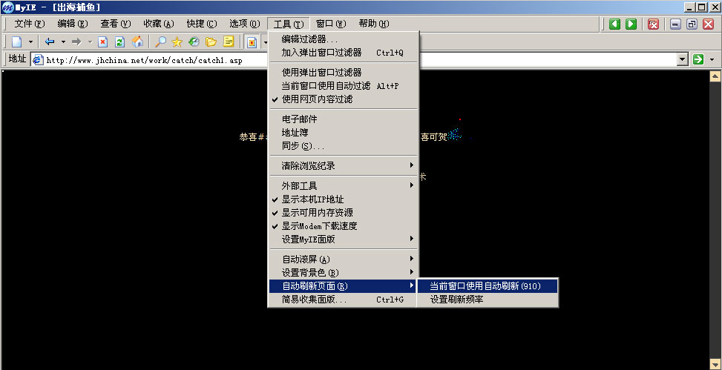Open the New Window dropdown arrow
Image resolution: width=722 pixels, height=370 pixels.
tap(30, 42)
